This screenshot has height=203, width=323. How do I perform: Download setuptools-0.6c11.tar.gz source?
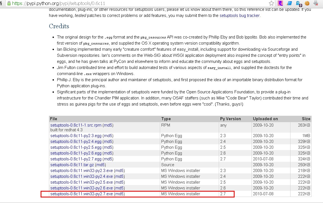pos(72,165)
